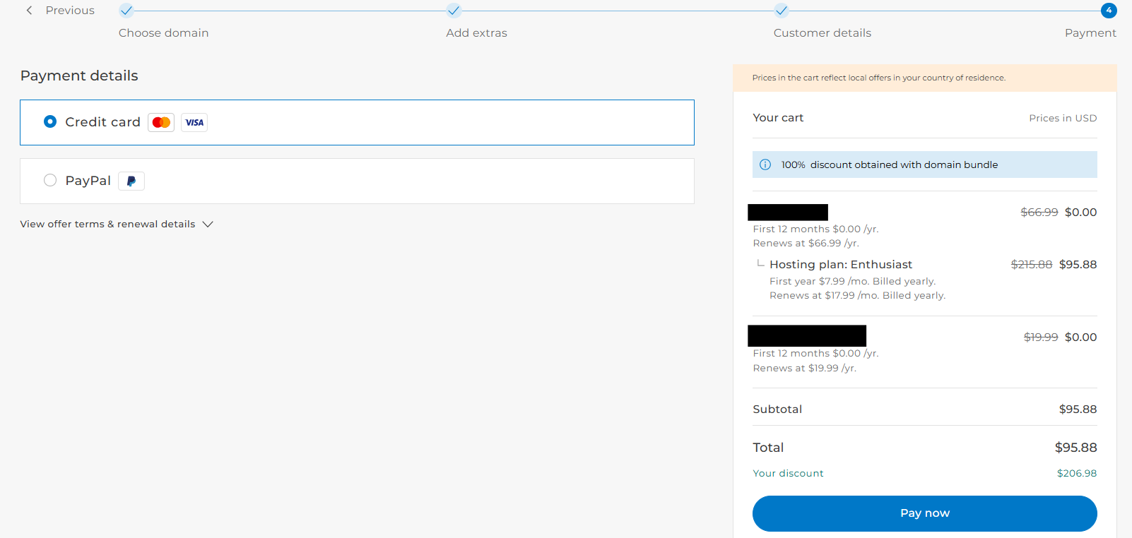Click the struck-through $19.99 price
Image resolution: width=1132 pixels, height=538 pixels.
[x=1041, y=337]
